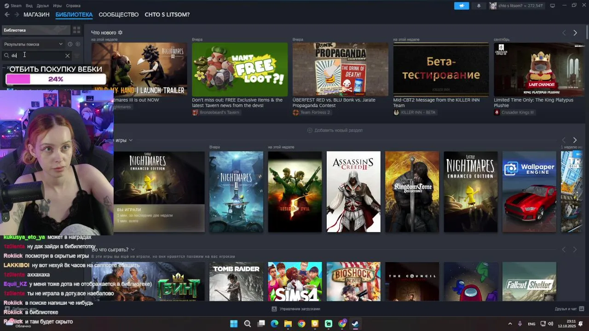Switch to Big Picture mode monitor icon

point(553,6)
